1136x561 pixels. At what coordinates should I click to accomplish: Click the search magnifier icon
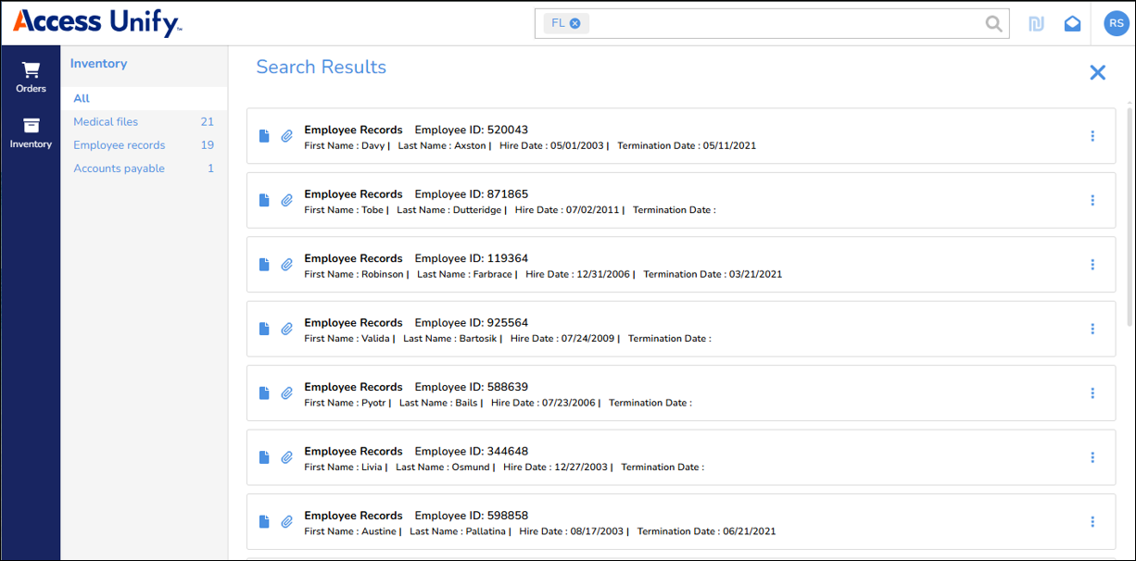(x=993, y=24)
